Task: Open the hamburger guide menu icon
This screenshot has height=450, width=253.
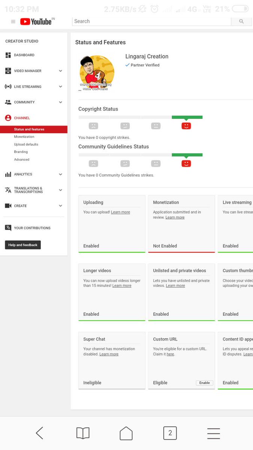Action: tap(13, 22)
